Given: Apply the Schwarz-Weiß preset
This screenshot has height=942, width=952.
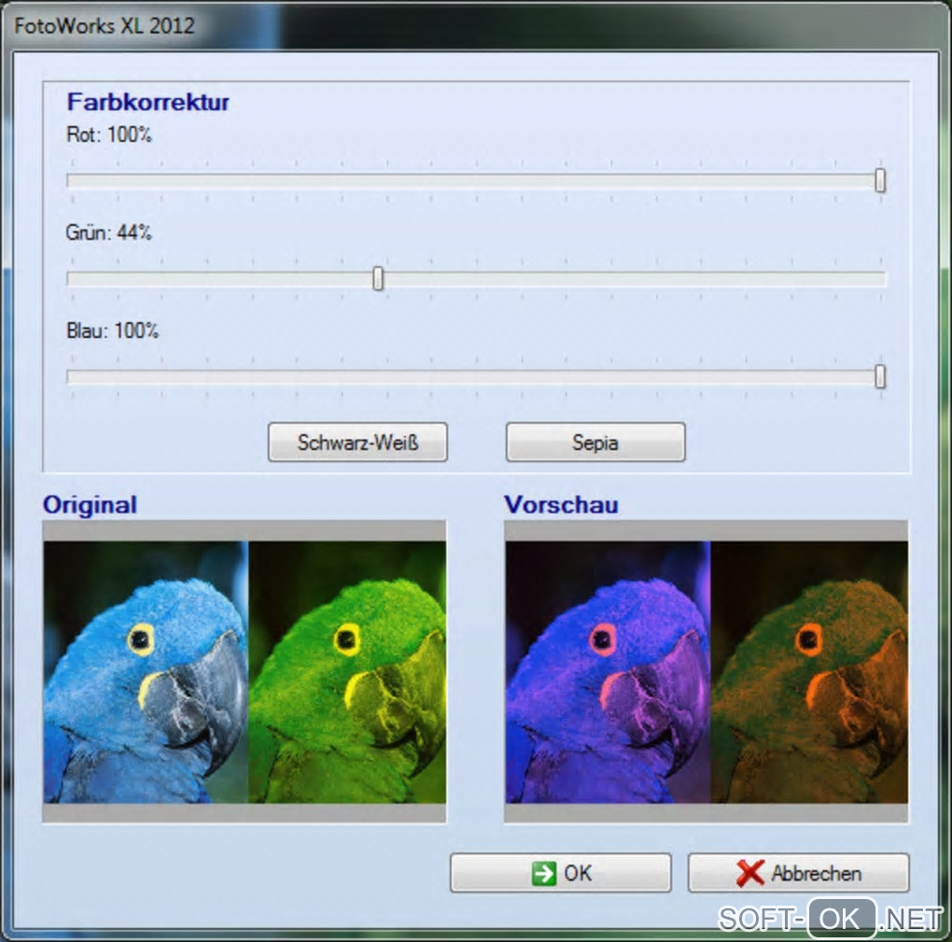Looking at the screenshot, I should [357, 443].
